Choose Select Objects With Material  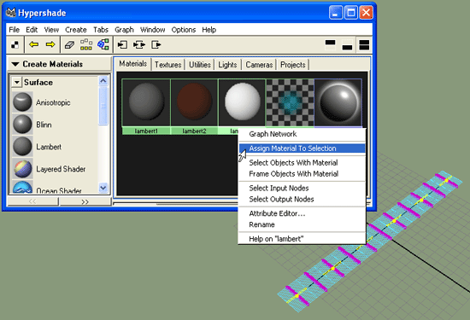click(303, 162)
